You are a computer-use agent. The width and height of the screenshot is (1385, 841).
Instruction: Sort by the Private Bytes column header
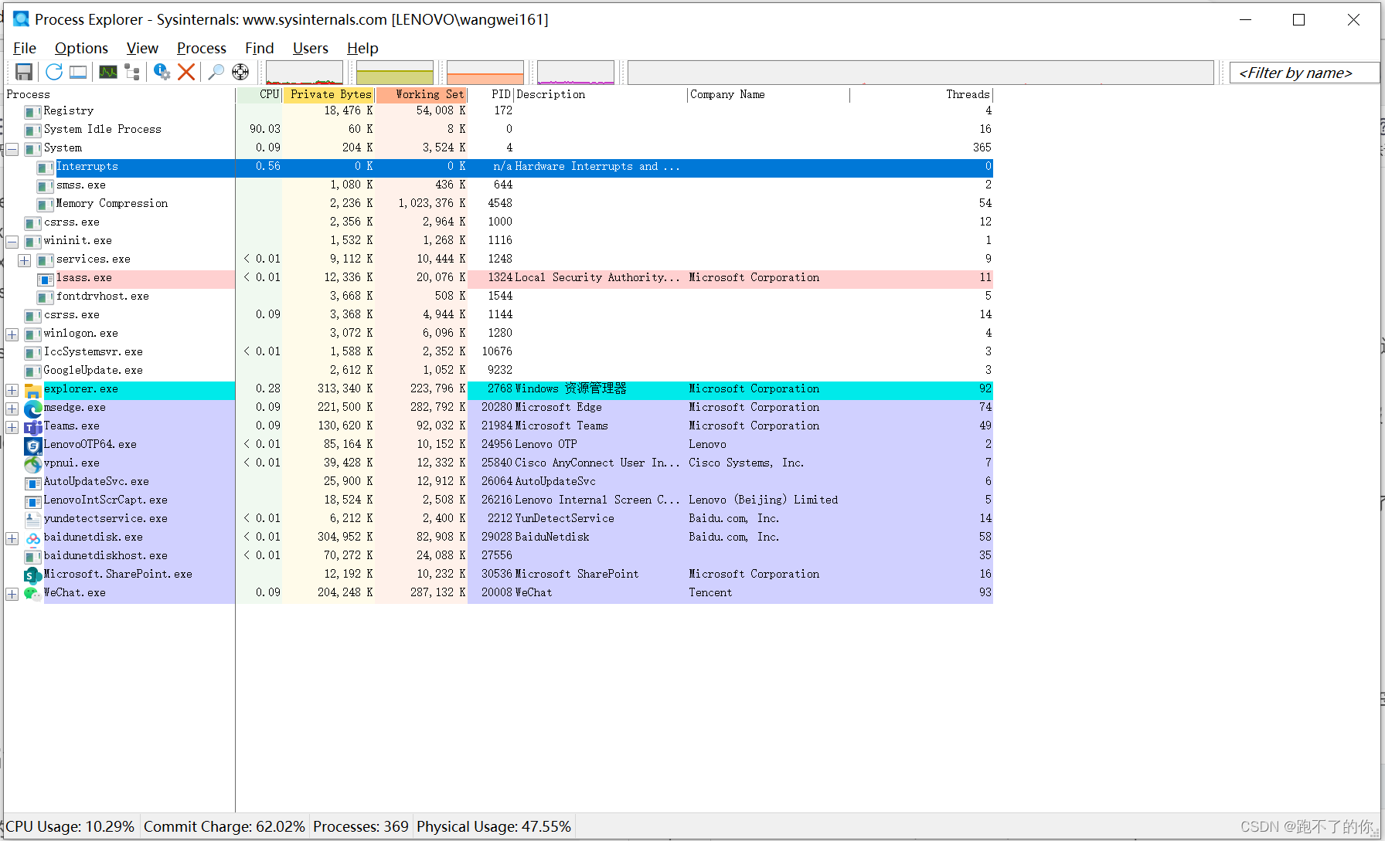tap(329, 94)
